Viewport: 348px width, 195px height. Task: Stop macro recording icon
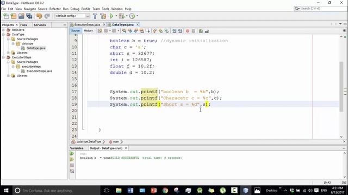point(194,31)
